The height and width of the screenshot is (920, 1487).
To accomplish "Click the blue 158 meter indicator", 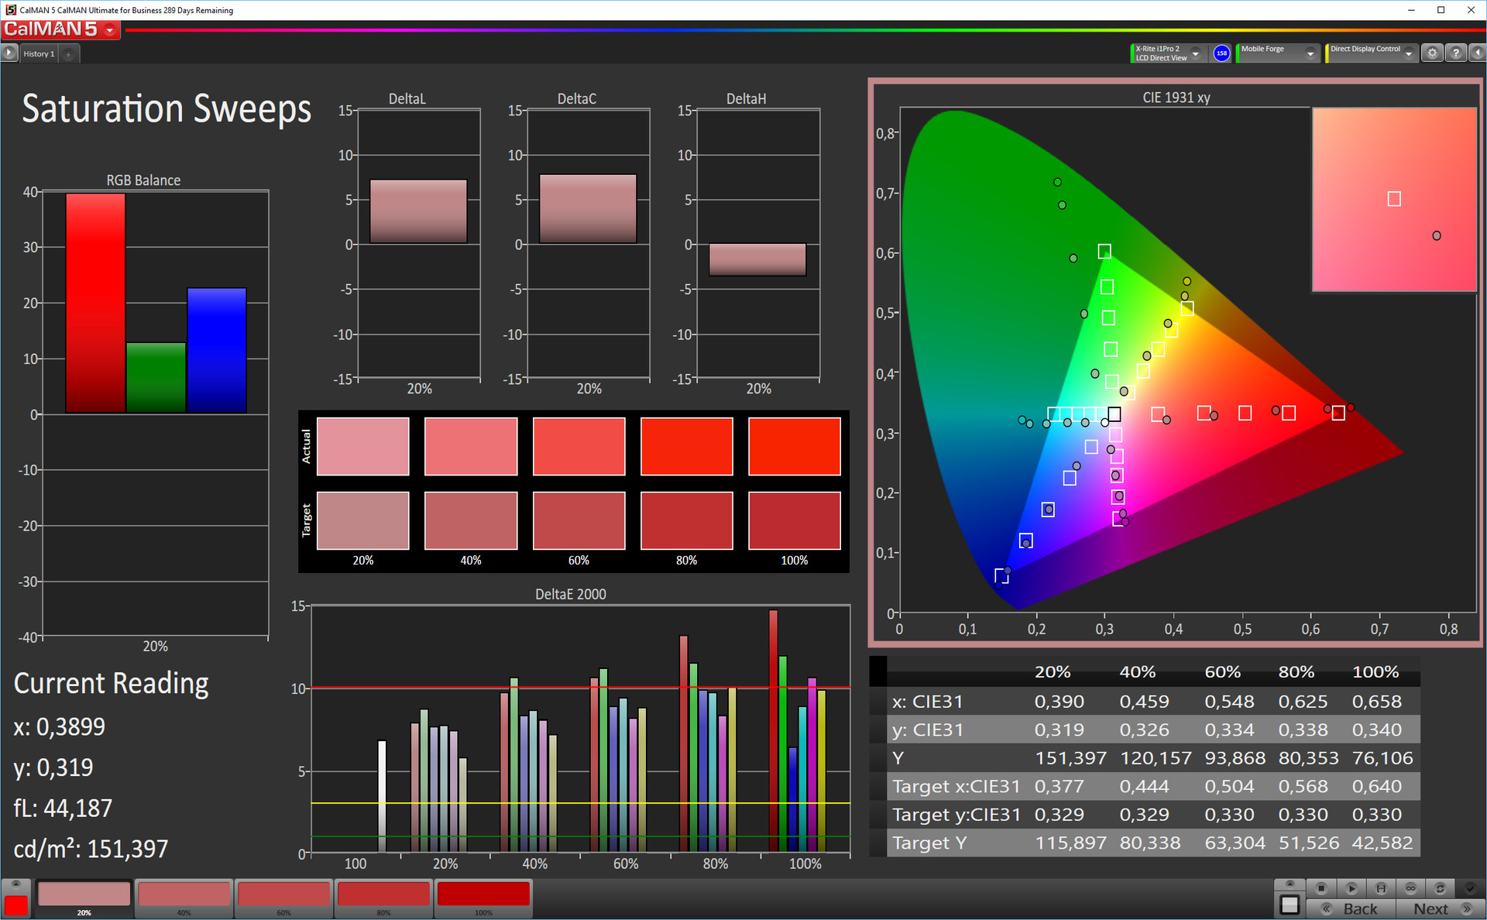I will tap(1221, 53).
